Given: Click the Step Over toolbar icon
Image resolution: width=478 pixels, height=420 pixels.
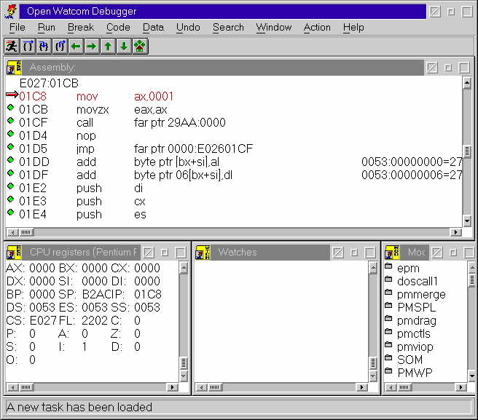Looking at the screenshot, I should pyautogui.click(x=28, y=47).
